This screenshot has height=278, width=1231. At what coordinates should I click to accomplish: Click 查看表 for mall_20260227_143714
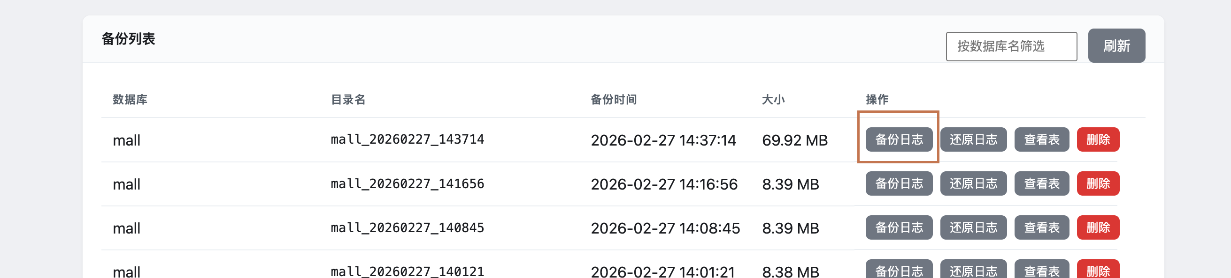(1041, 139)
